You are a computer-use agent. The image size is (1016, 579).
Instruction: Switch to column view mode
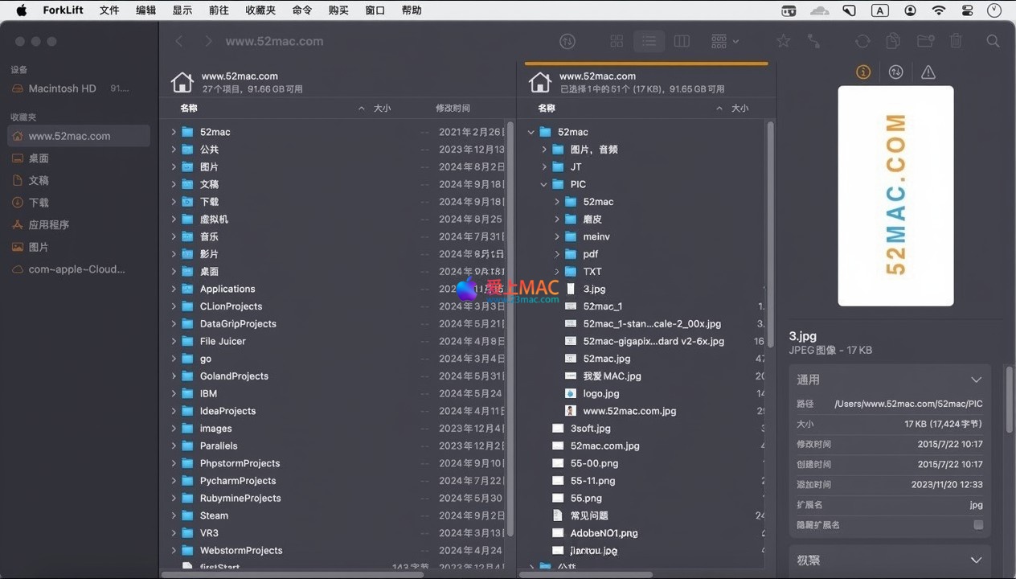point(682,41)
